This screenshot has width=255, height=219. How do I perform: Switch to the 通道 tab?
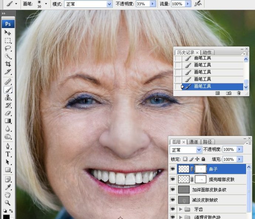pyautogui.click(x=194, y=142)
